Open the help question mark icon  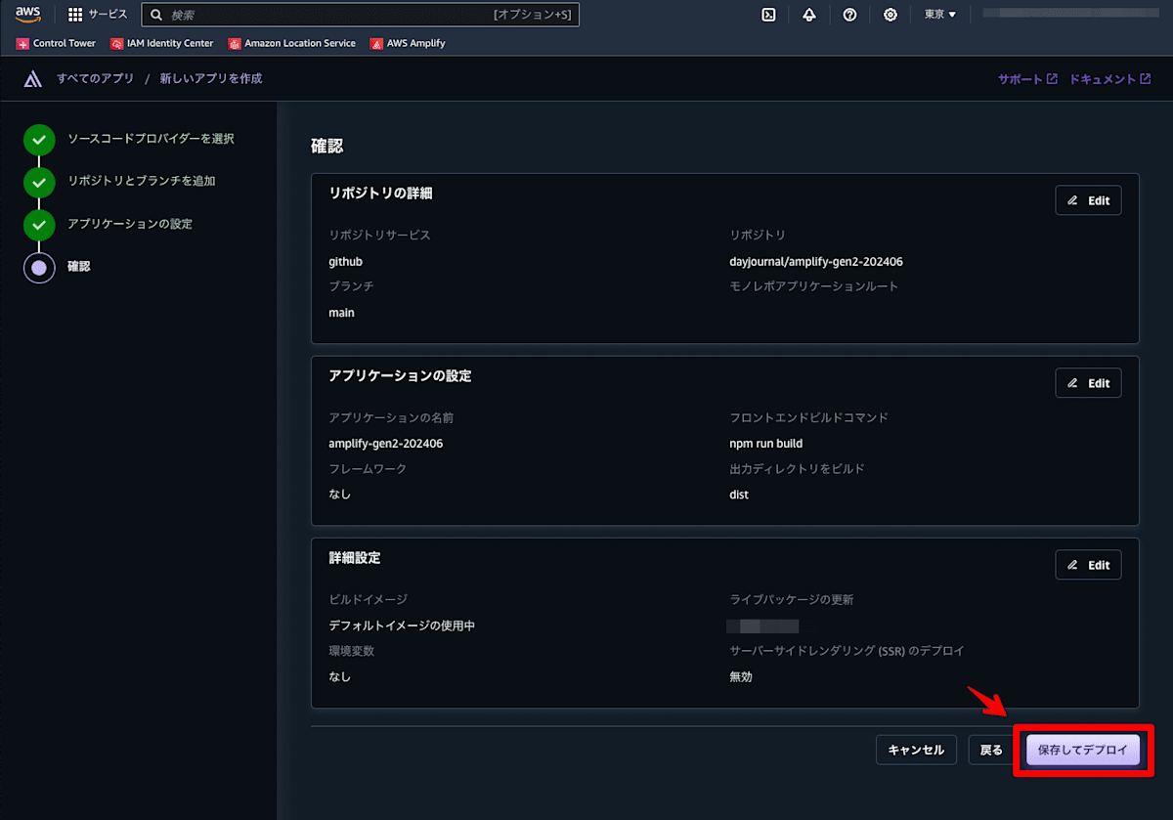tap(849, 15)
